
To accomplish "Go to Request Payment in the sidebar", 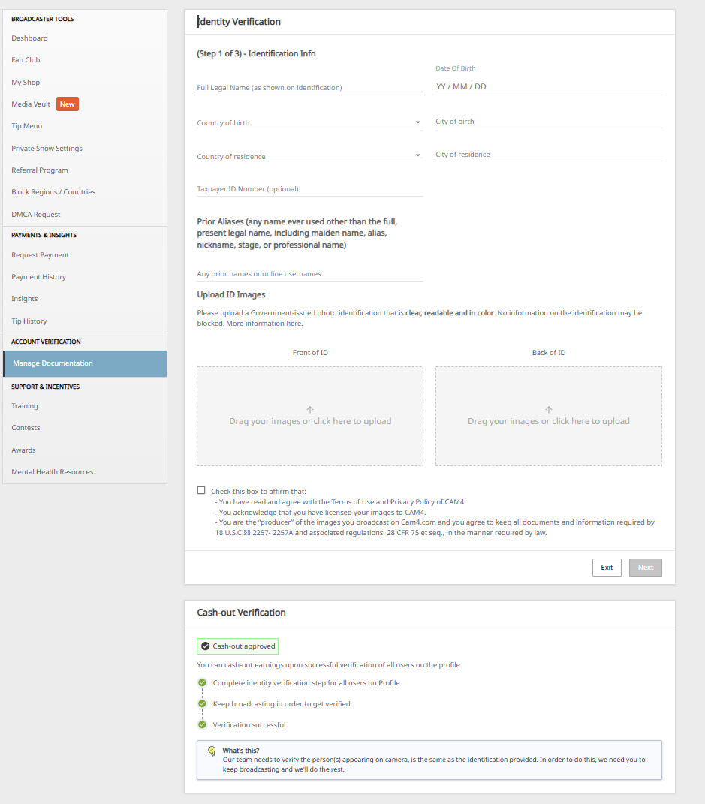I will [41, 255].
